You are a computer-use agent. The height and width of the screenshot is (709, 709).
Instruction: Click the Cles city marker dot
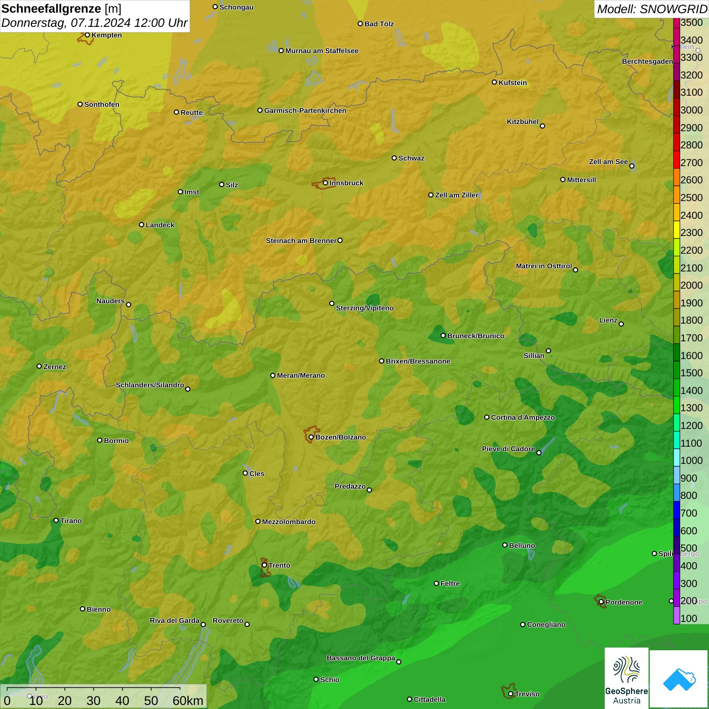click(x=245, y=473)
